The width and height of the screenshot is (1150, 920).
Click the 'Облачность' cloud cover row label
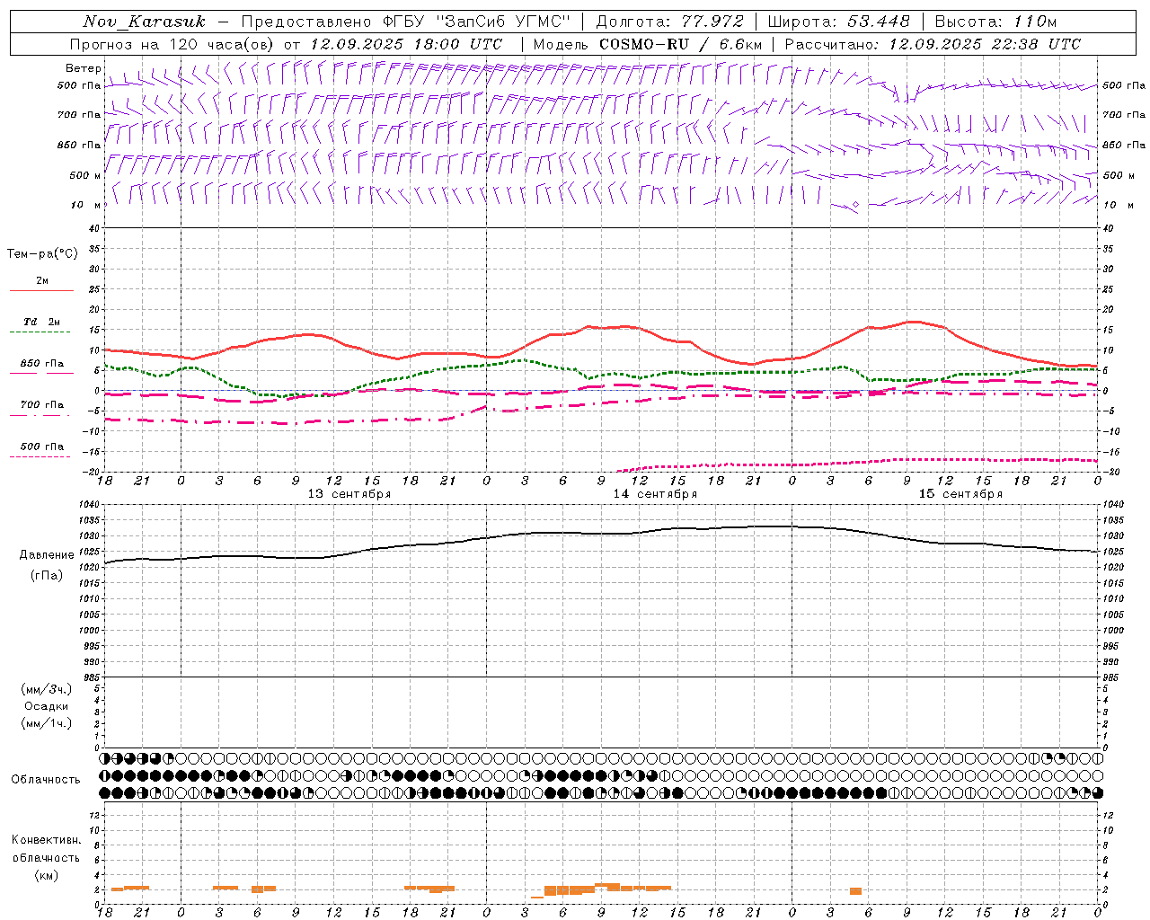tap(46, 780)
